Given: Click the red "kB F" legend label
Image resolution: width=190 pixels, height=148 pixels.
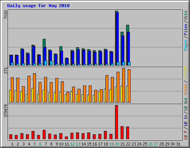Looking at the screenshot, I should coord(186,135).
